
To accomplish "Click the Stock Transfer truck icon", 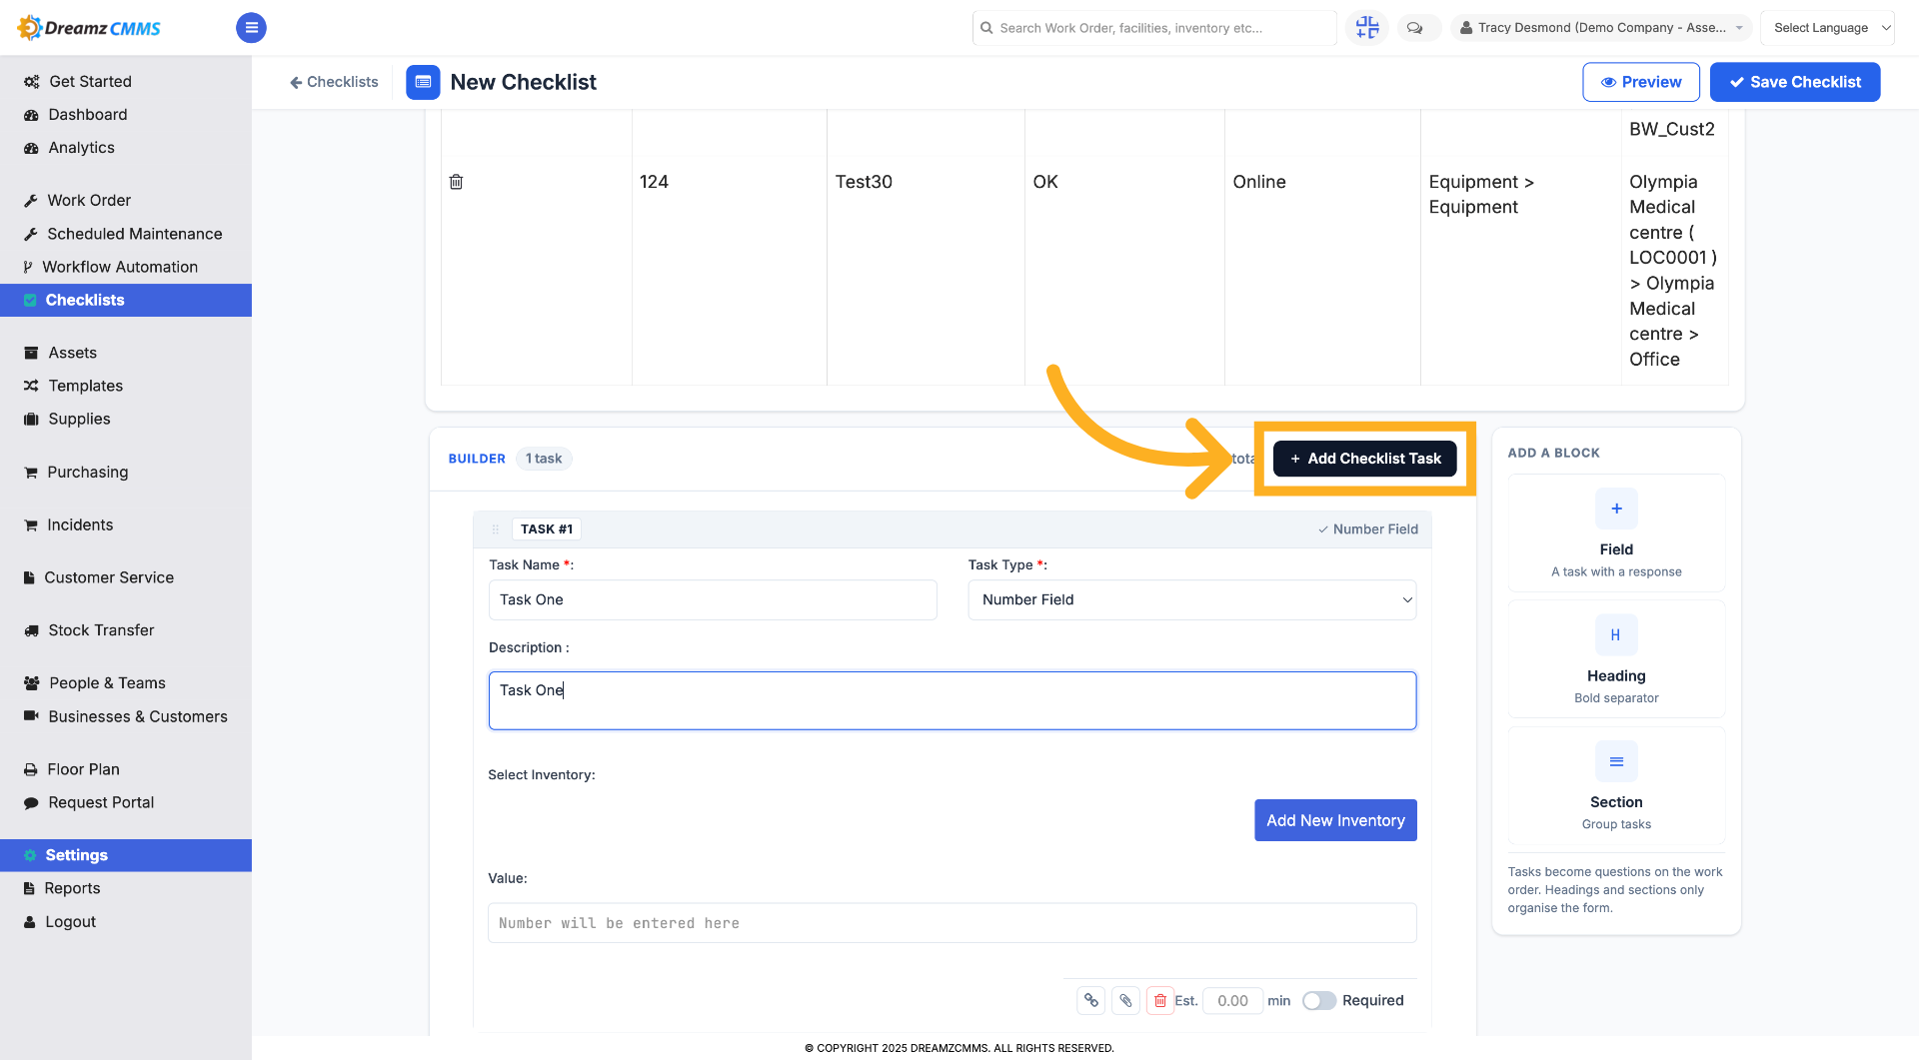I will [31, 630].
